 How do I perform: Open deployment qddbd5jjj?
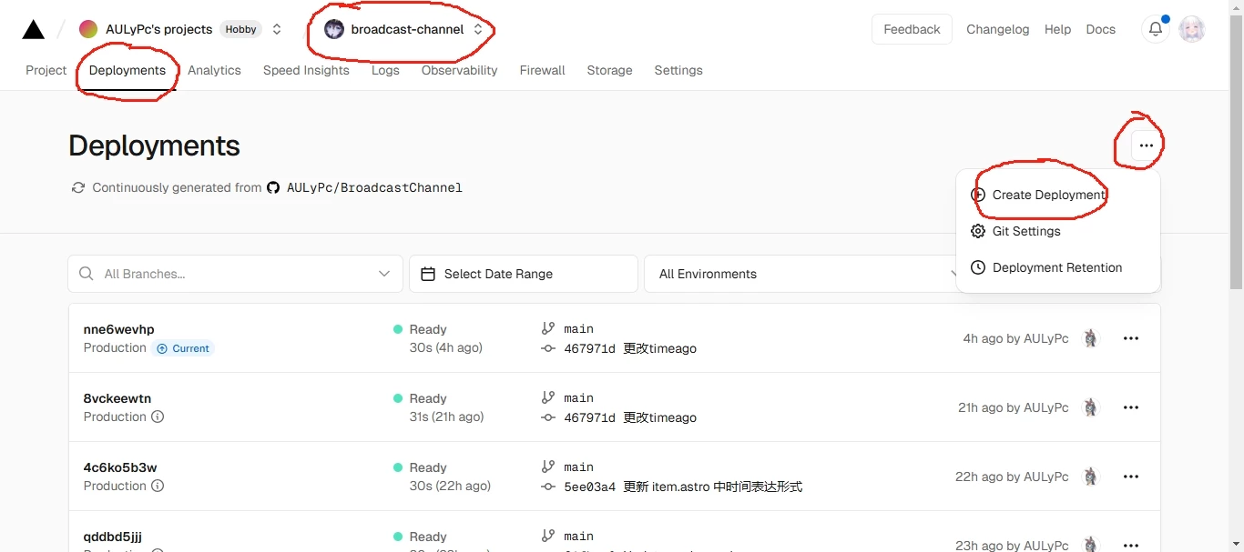click(x=112, y=537)
